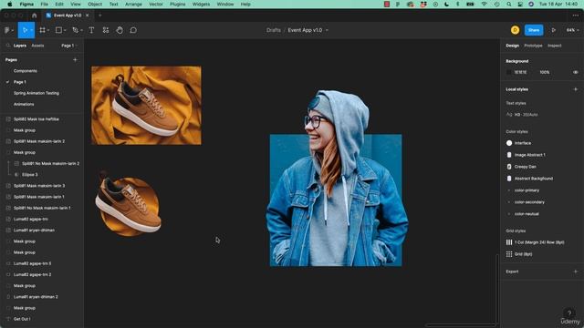Search layers with the magnifier icon
The width and height of the screenshot is (584, 328).
tap(8, 46)
